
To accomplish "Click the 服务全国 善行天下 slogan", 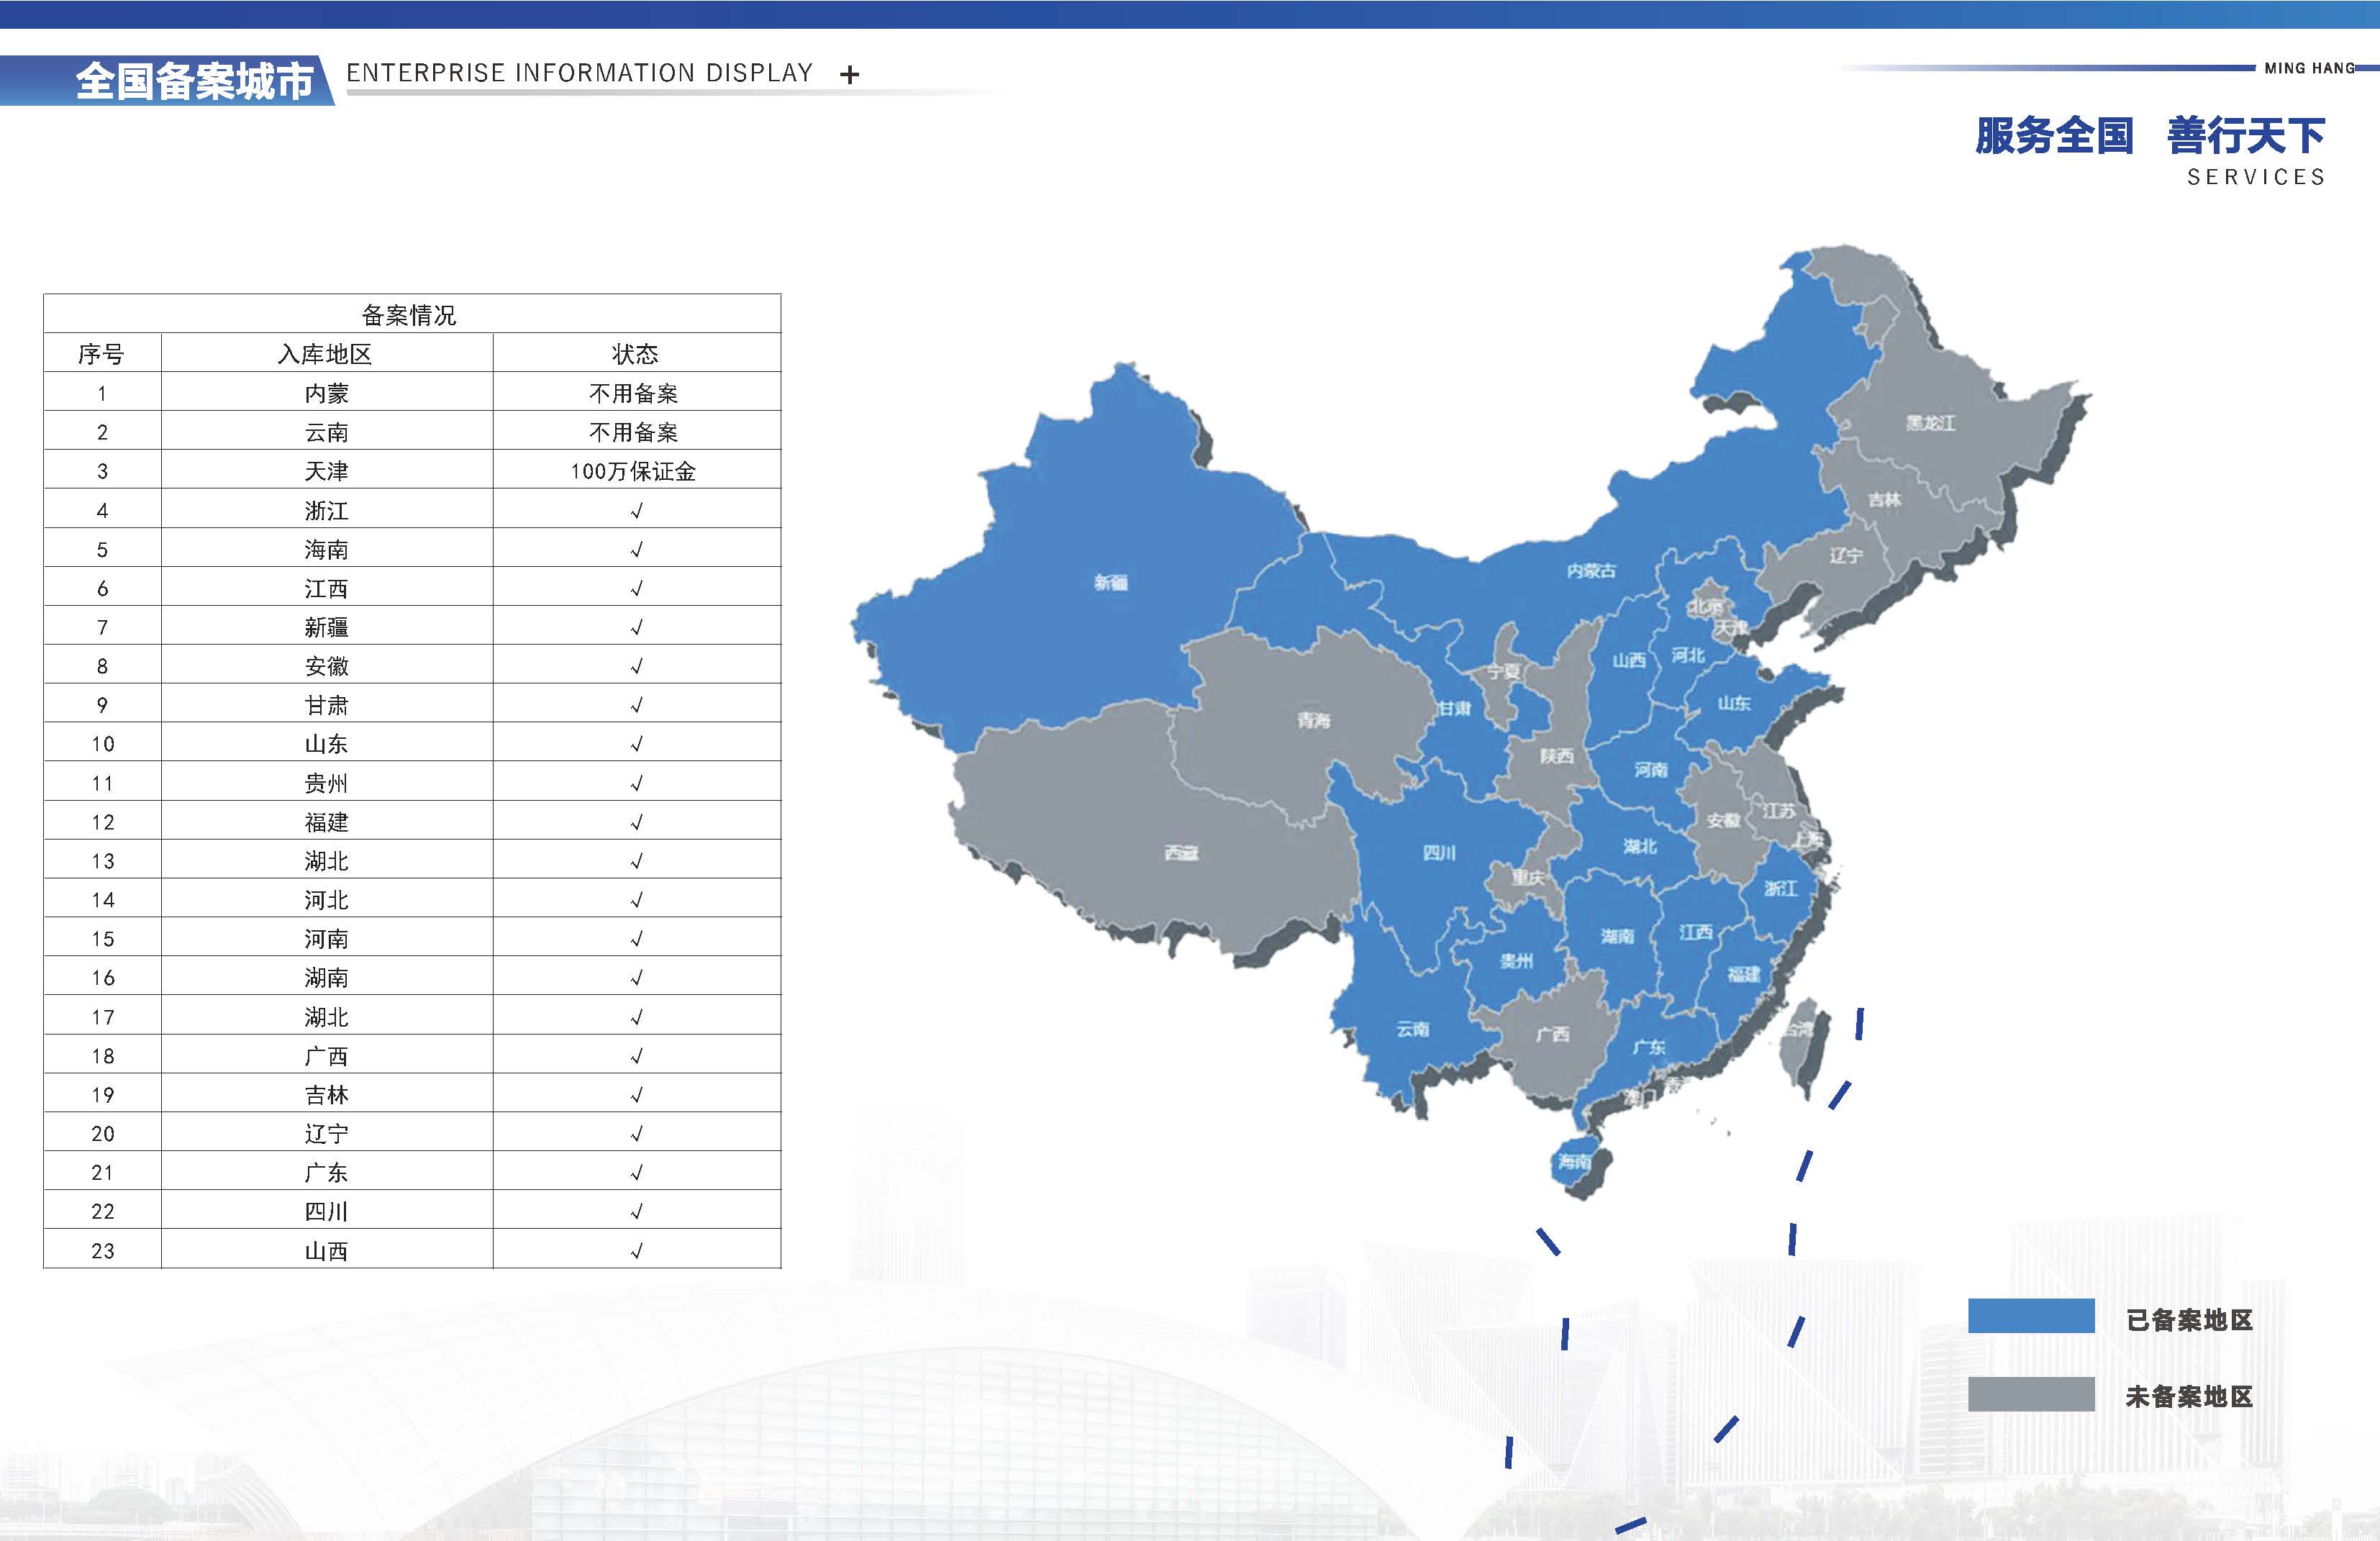I will click(2149, 136).
